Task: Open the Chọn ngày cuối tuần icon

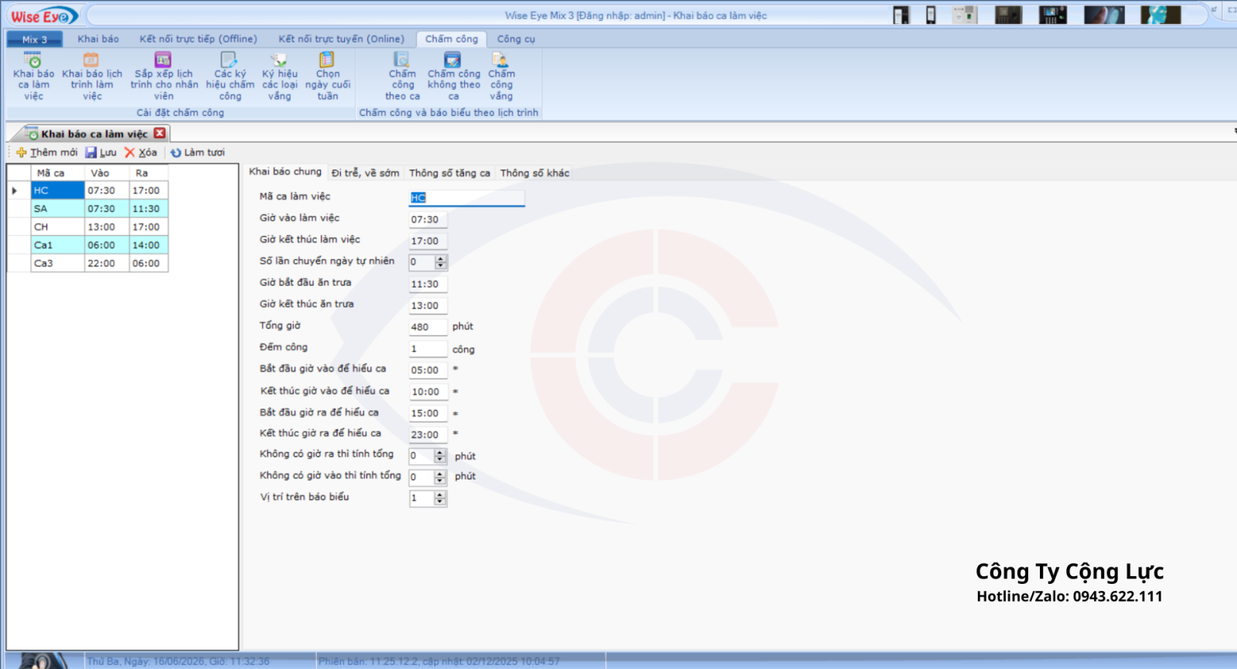Action: click(327, 60)
